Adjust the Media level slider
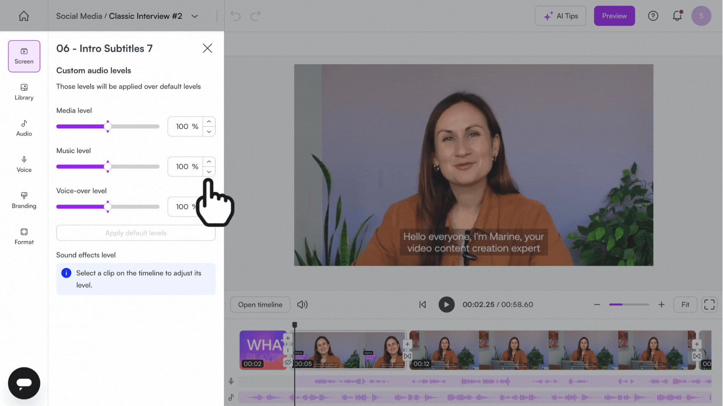Image resolution: width=723 pixels, height=406 pixels. 108,126
